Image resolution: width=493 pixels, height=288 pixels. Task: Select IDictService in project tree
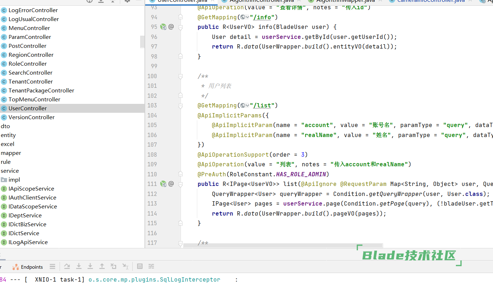pyautogui.click(x=24, y=233)
